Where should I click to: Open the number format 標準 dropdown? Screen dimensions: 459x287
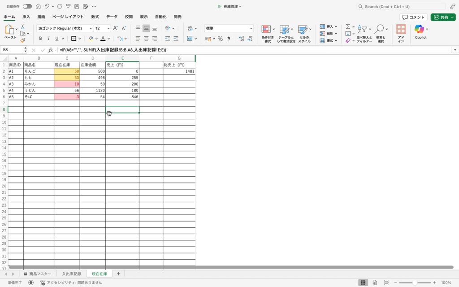coord(251,28)
